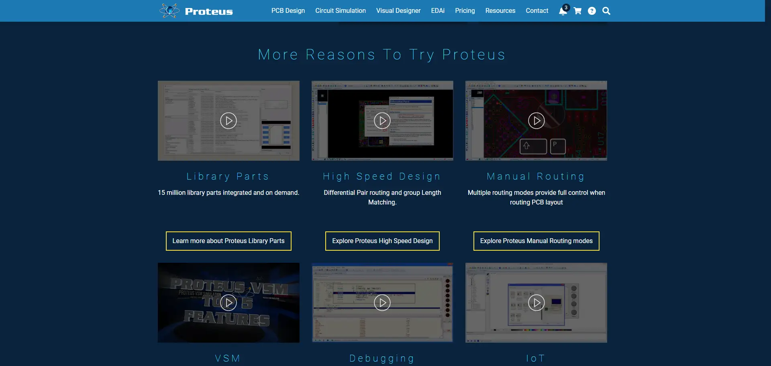Image resolution: width=771 pixels, height=366 pixels.
Task: Open the Circuit Simulation menu
Action: click(341, 11)
